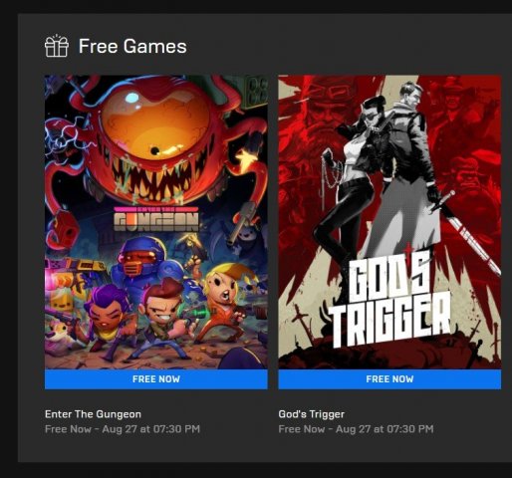
Task: Select the Enter The Gungeon title text
Action: 93,414
